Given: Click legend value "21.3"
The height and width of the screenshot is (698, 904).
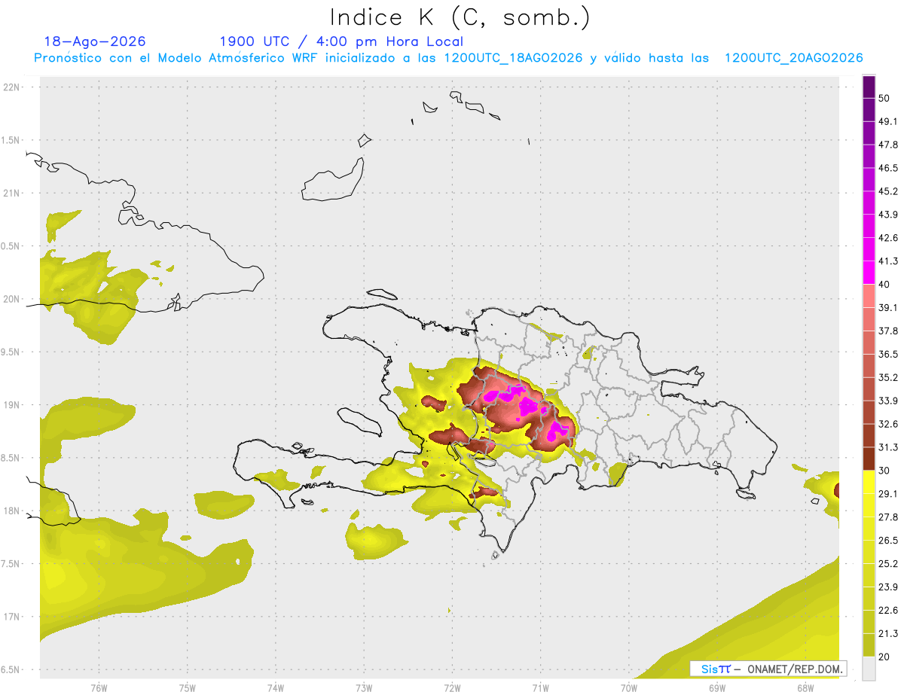Looking at the screenshot, I should coord(887,633).
